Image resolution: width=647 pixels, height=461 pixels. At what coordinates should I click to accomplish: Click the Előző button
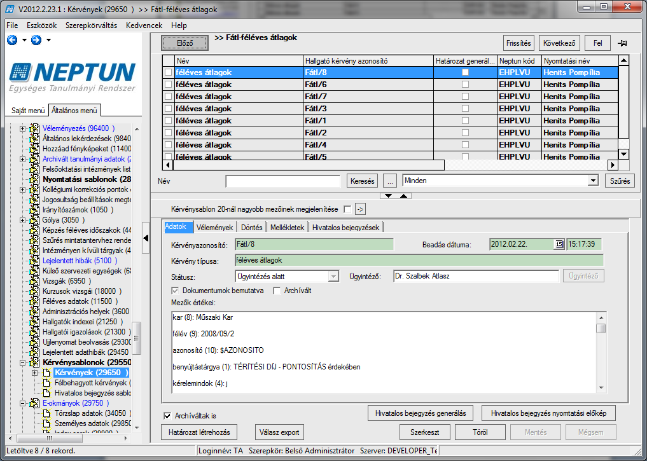(x=185, y=43)
